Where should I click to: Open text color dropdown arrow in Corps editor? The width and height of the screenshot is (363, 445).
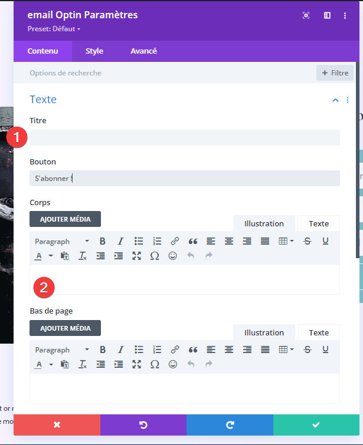tap(51, 256)
